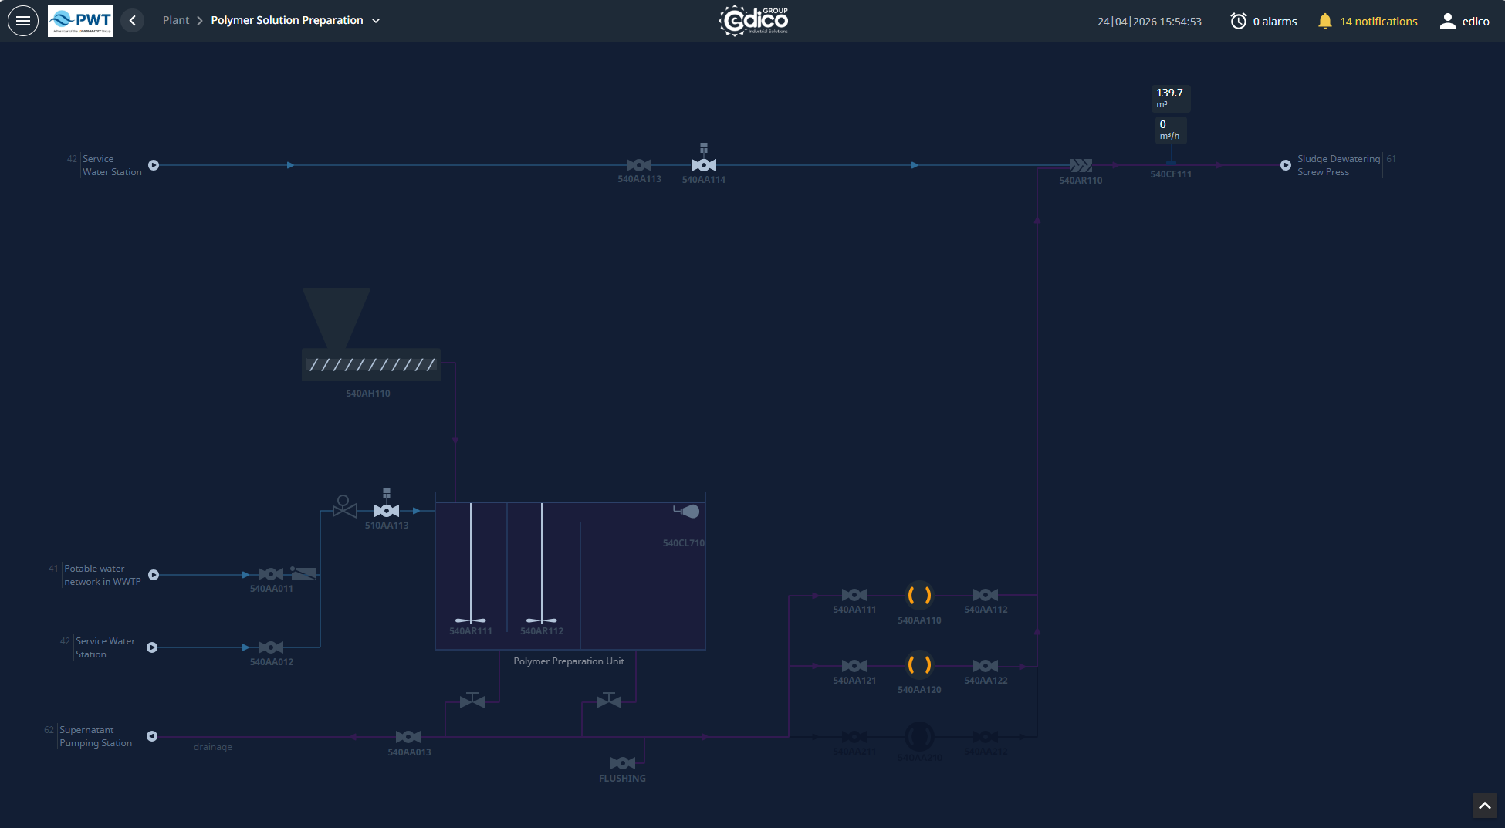Open the notifications bell icon

point(1324,21)
